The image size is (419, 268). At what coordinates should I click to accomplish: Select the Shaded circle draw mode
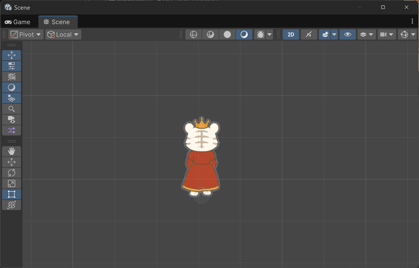click(227, 34)
